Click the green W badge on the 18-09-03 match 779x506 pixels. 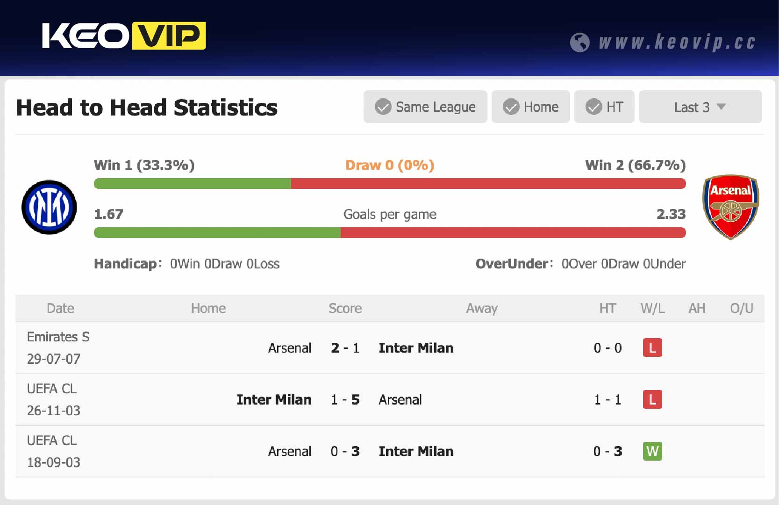[652, 452]
